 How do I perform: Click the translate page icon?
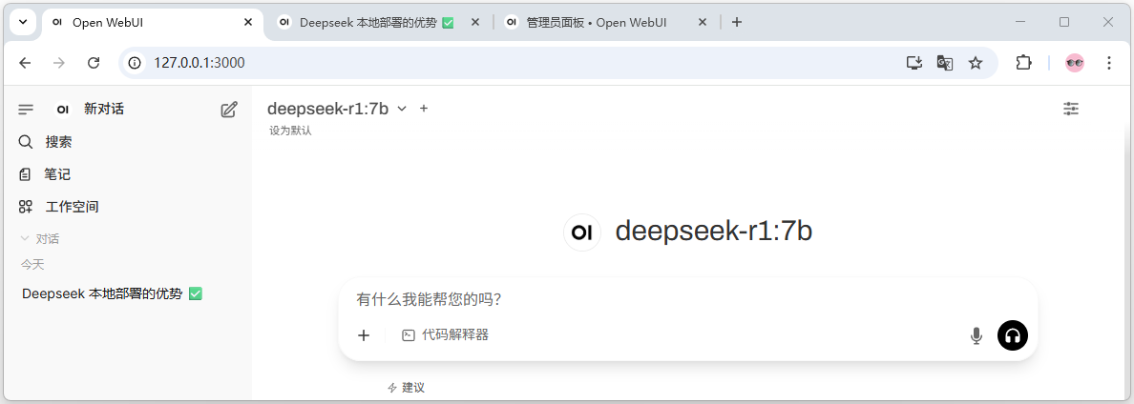pyautogui.click(x=944, y=63)
